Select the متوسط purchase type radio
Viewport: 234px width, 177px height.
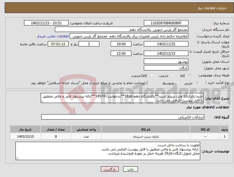tap(178, 82)
